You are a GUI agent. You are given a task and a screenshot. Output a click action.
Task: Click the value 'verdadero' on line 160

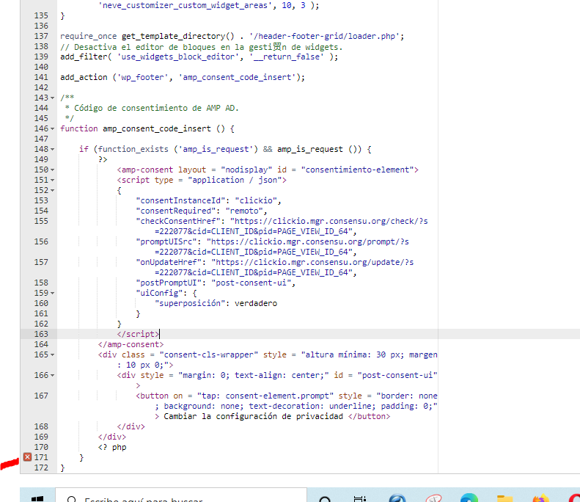[256, 304]
